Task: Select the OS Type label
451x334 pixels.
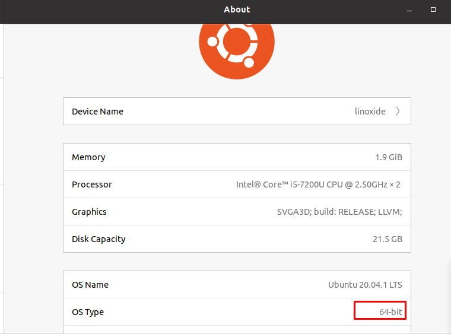Action: coord(88,312)
